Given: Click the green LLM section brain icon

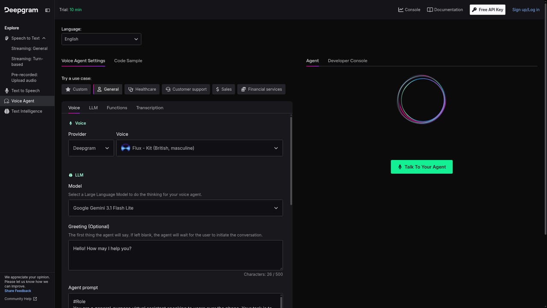Looking at the screenshot, I should pyautogui.click(x=71, y=175).
